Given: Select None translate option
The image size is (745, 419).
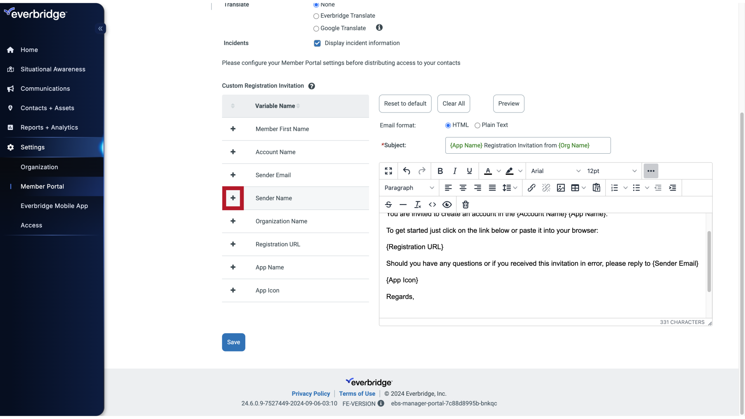Looking at the screenshot, I should tap(316, 5).
